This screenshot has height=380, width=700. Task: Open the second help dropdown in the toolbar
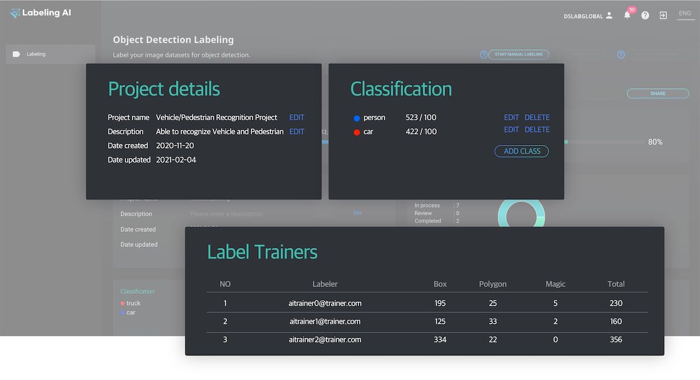tap(620, 54)
